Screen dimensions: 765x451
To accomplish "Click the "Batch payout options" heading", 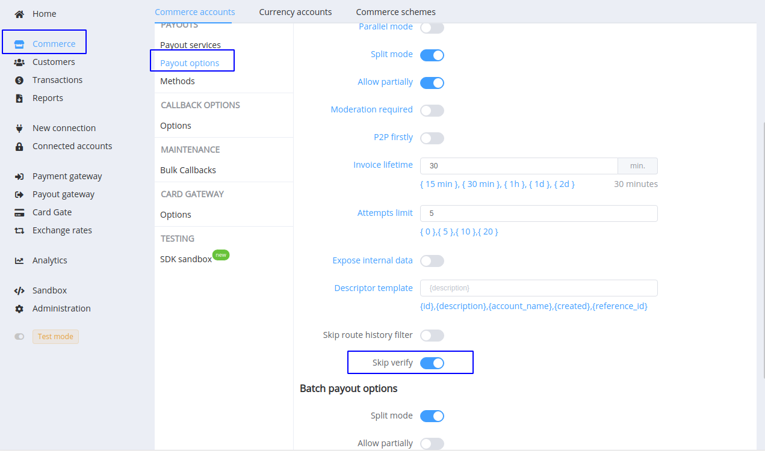I will [348, 388].
